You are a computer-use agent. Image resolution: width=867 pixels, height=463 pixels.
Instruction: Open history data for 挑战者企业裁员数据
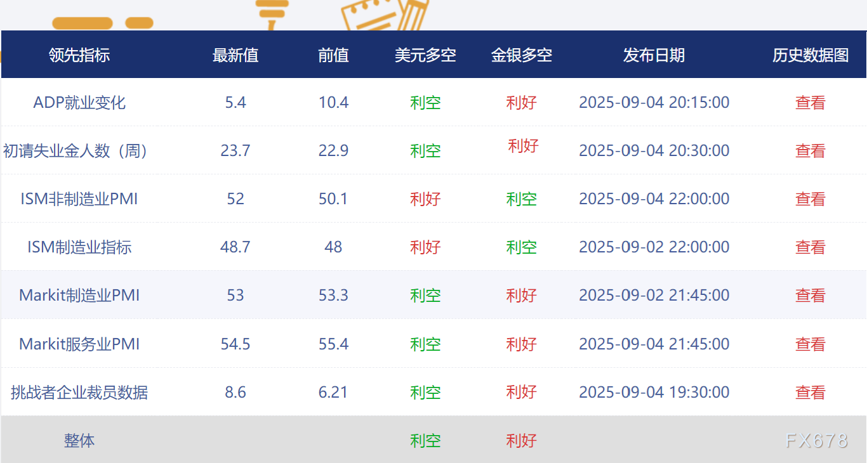point(811,392)
